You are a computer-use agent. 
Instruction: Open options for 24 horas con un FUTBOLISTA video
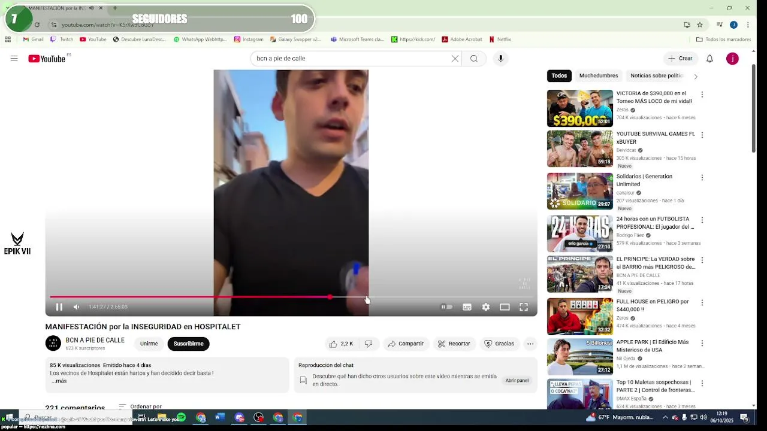(x=702, y=220)
